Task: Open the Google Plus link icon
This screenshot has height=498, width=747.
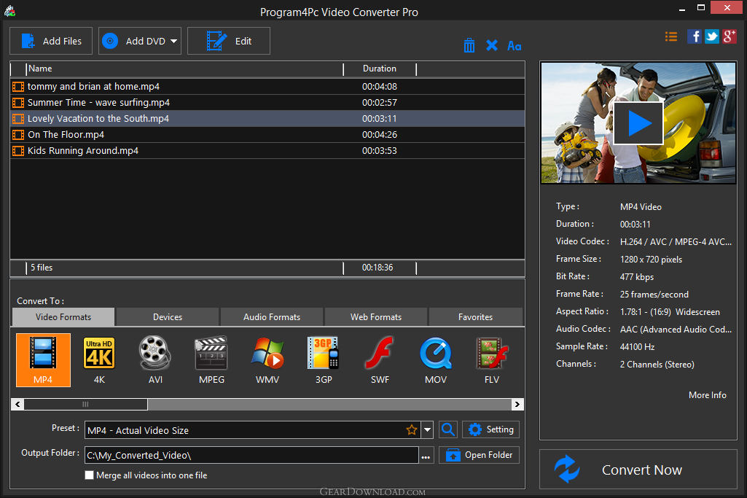Action: (730, 36)
